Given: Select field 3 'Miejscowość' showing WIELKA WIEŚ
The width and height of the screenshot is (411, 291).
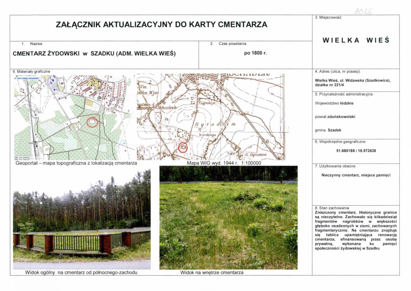Looking at the screenshot, I should (356, 39).
